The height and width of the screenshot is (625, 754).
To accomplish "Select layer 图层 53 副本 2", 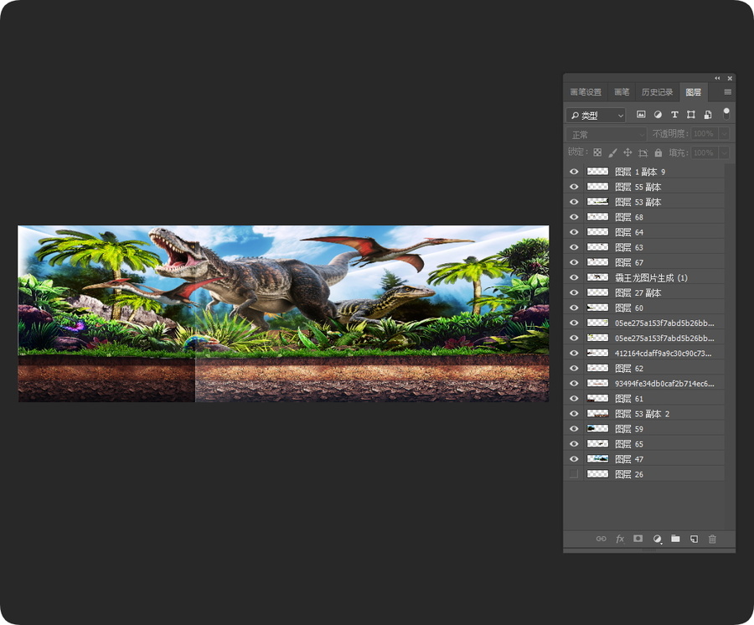I will click(x=644, y=414).
